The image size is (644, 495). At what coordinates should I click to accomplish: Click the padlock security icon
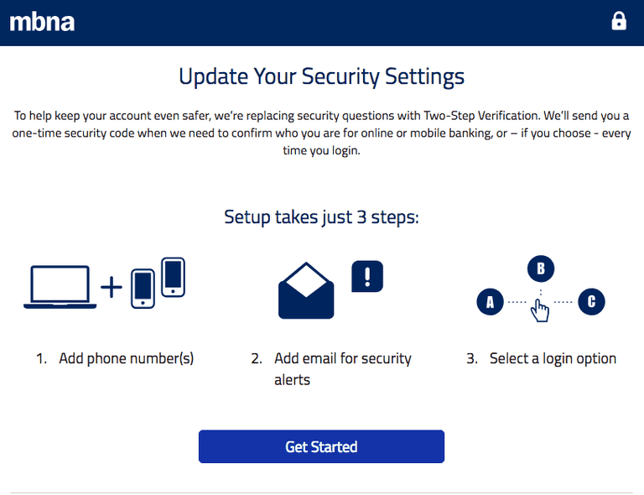619,21
